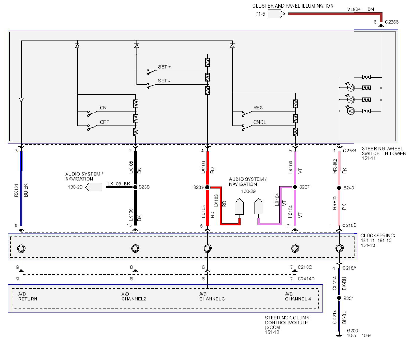Click the CLOCKSPRING label

pos(377,236)
